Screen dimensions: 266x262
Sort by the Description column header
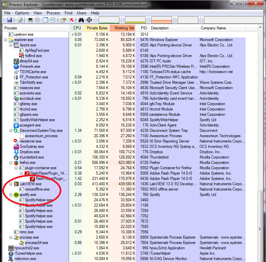[x=174, y=28]
